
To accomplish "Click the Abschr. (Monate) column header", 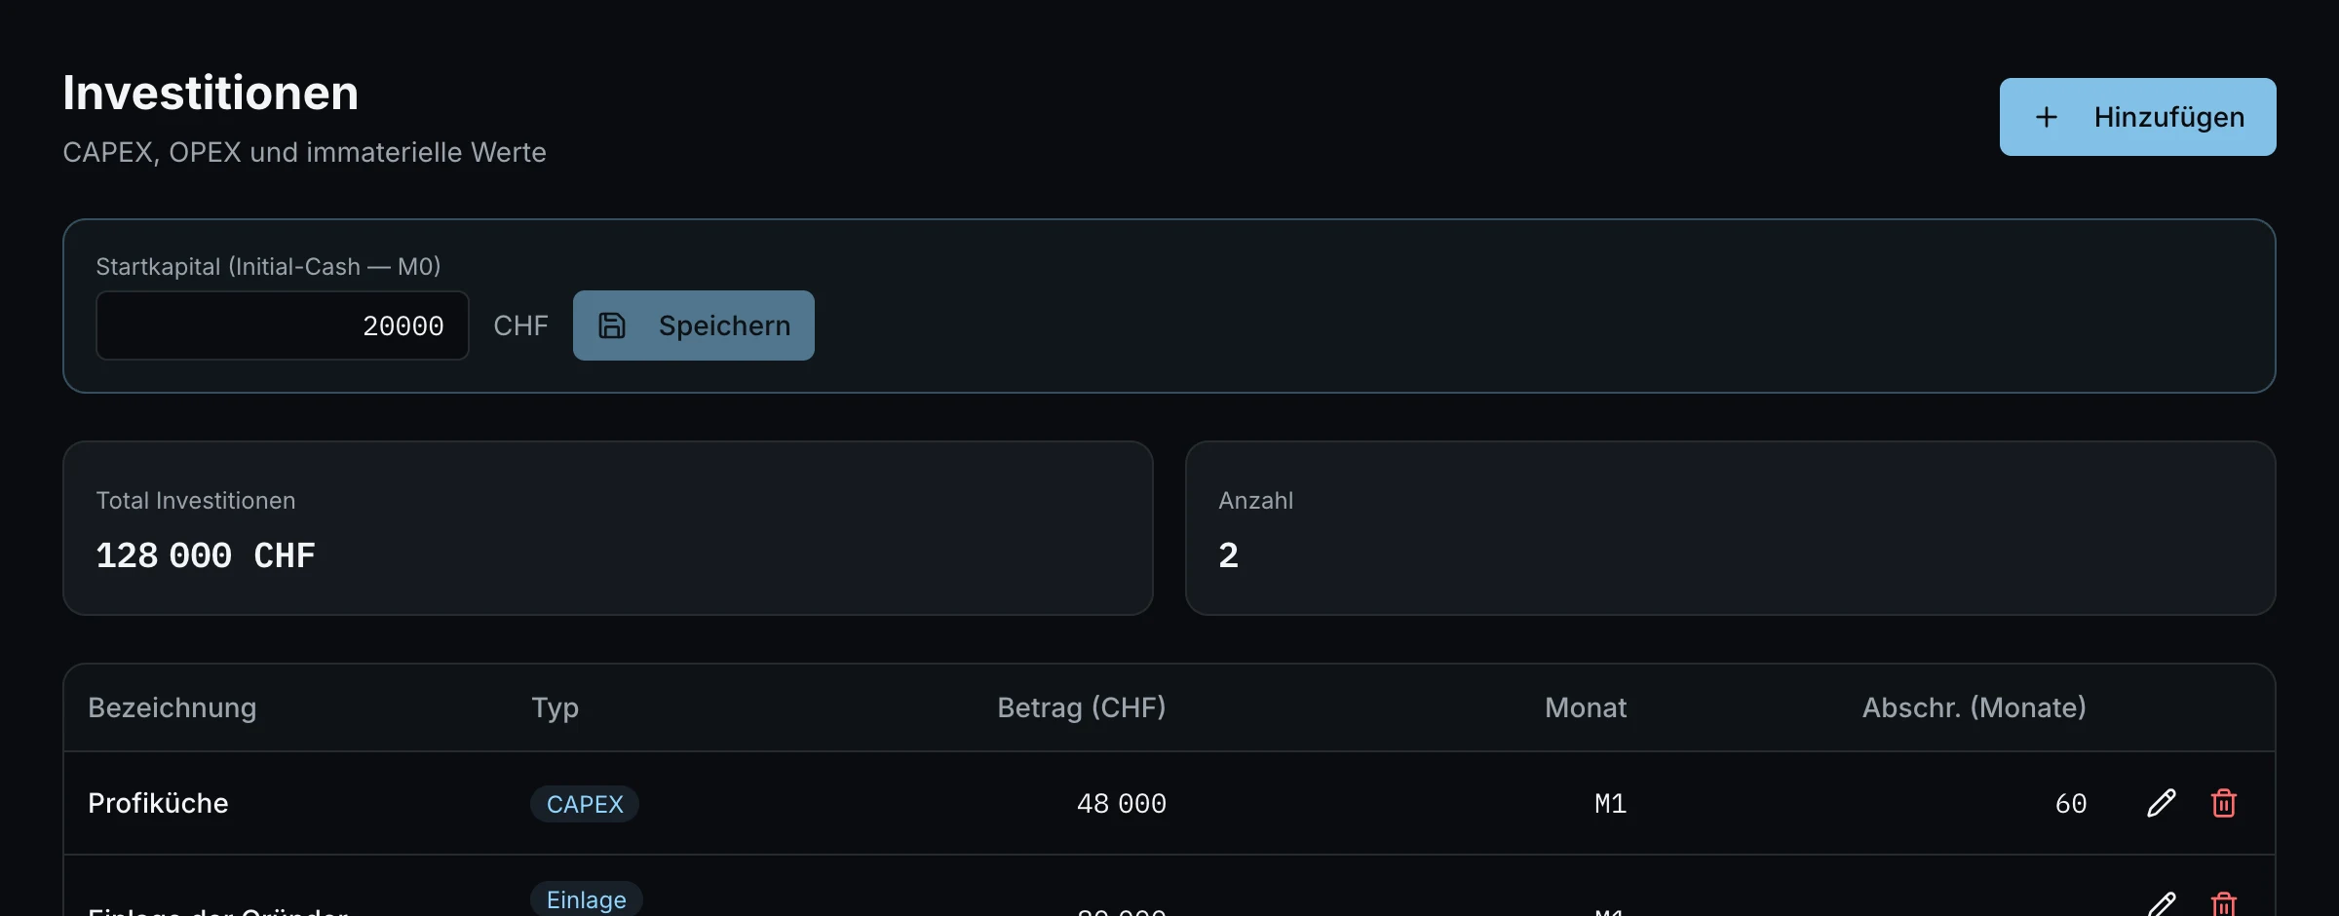I will click(1975, 707).
